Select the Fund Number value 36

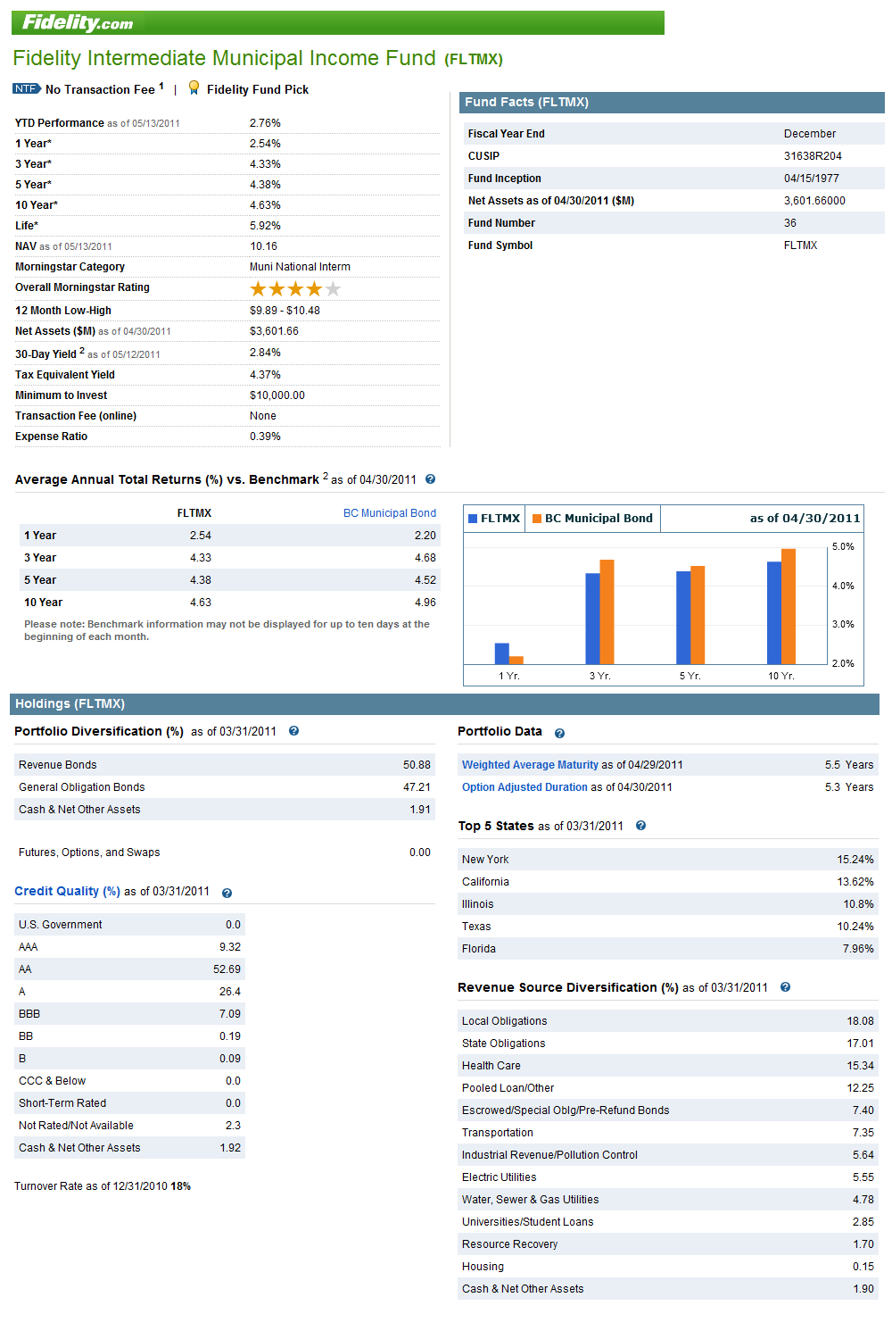click(x=790, y=223)
